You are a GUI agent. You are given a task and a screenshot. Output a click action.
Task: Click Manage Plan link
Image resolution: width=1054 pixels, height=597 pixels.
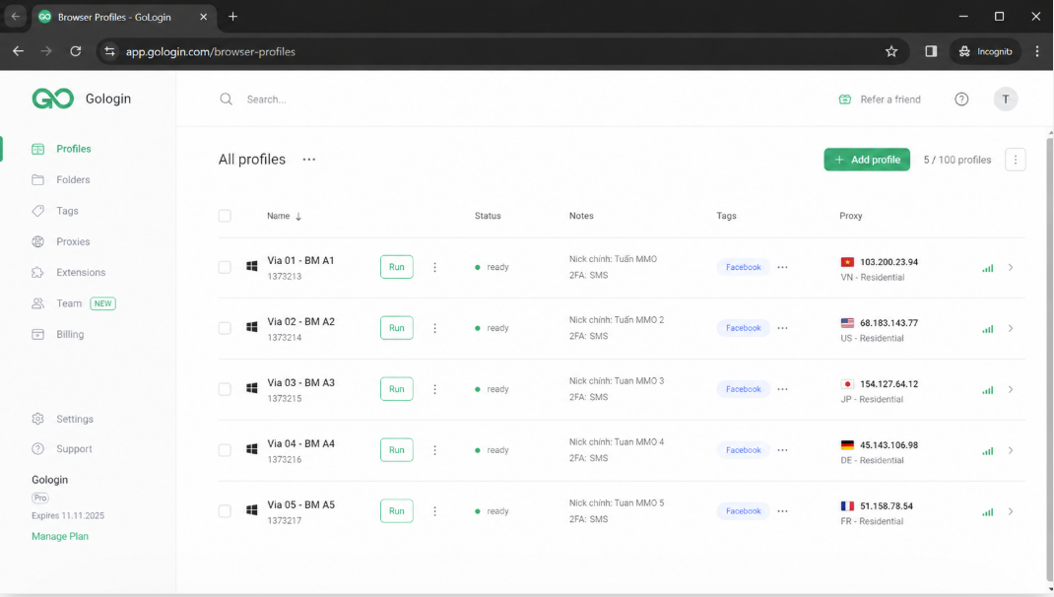(60, 536)
